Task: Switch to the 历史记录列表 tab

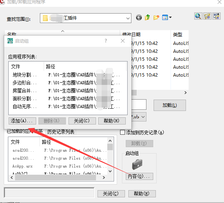Action: click(x=61, y=132)
